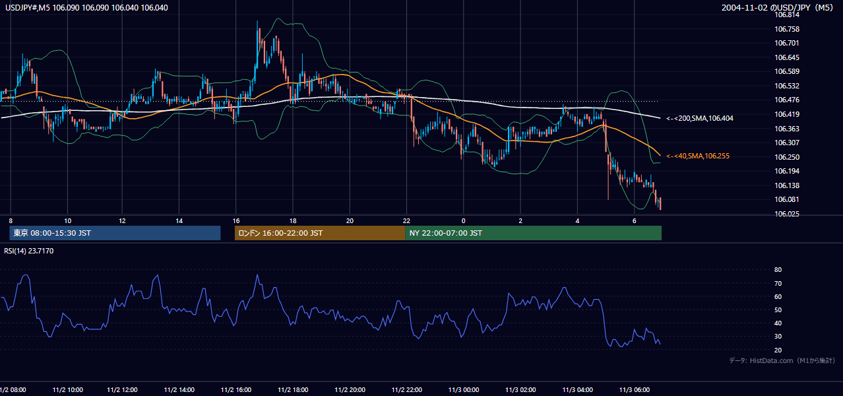Viewport: 843px width, 396px height.
Task: Click hour 20 on the price chart axis
Action: 350,220
